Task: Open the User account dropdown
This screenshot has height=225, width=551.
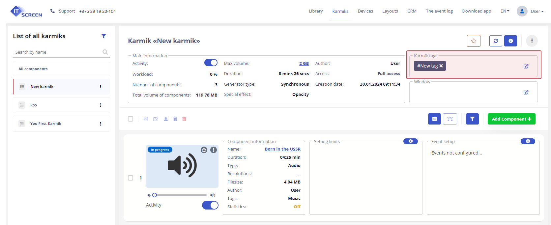Action: [x=530, y=11]
